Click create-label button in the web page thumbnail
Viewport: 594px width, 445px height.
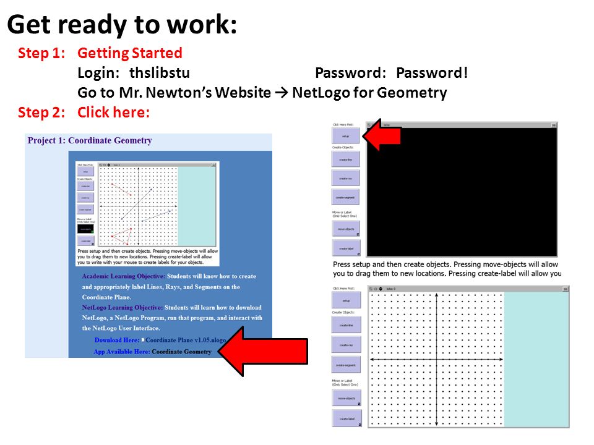pos(85,240)
